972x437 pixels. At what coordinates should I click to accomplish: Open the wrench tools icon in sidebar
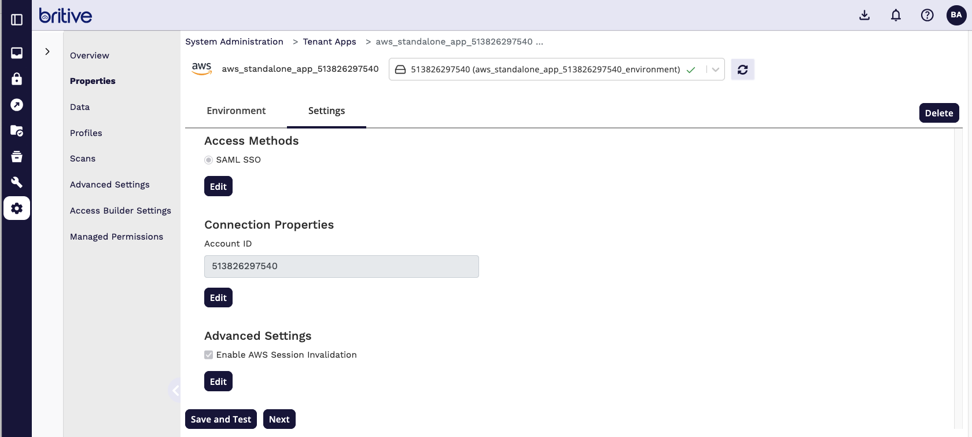17,182
